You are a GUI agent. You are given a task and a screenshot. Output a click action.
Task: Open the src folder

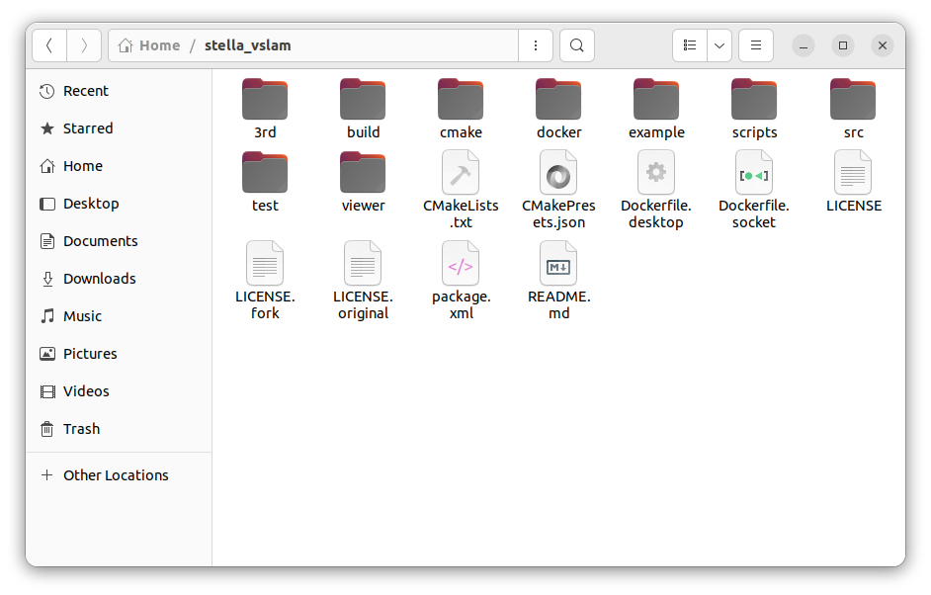(x=852, y=98)
